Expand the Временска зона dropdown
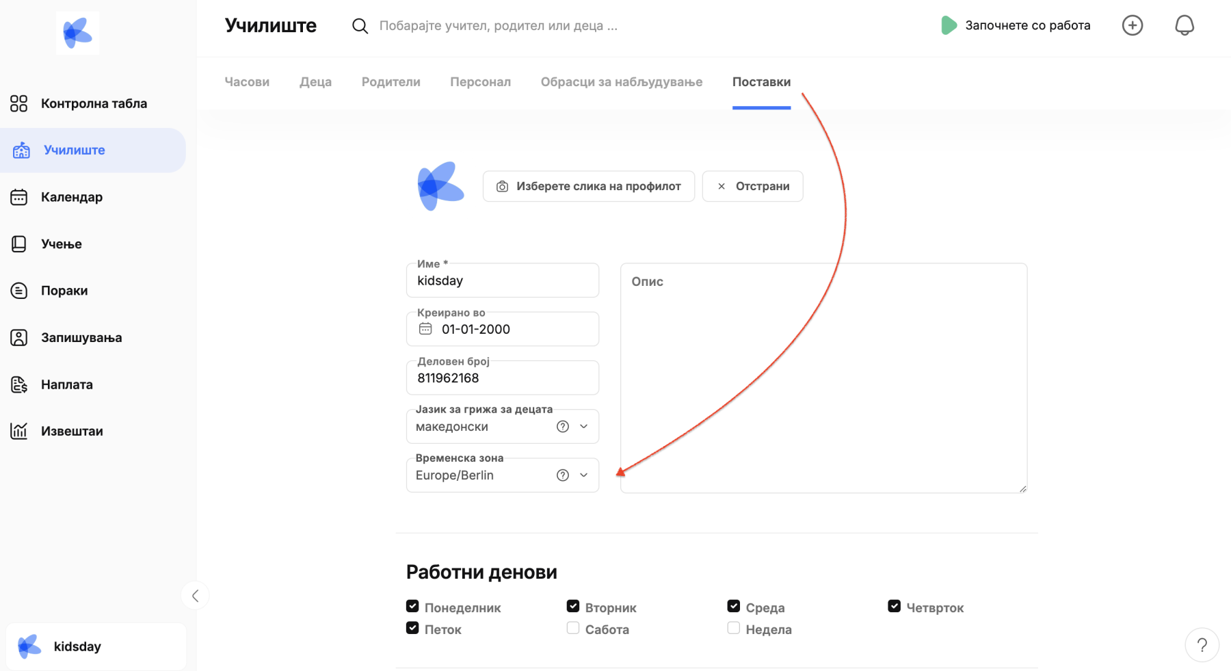1231x671 pixels. coord(584,475)
